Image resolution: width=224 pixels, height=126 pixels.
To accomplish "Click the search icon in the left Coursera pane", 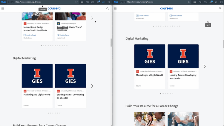I will 108,9.
